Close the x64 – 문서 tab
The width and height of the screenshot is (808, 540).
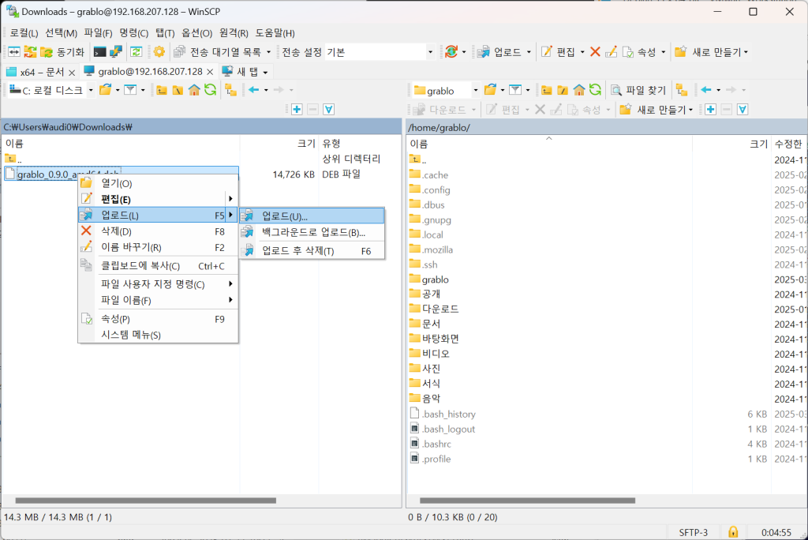tap(72, 72)
